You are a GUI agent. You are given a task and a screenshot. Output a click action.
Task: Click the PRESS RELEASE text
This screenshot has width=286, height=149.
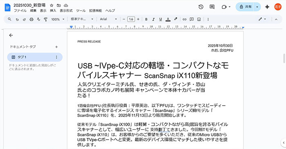(x=89, y=41)
